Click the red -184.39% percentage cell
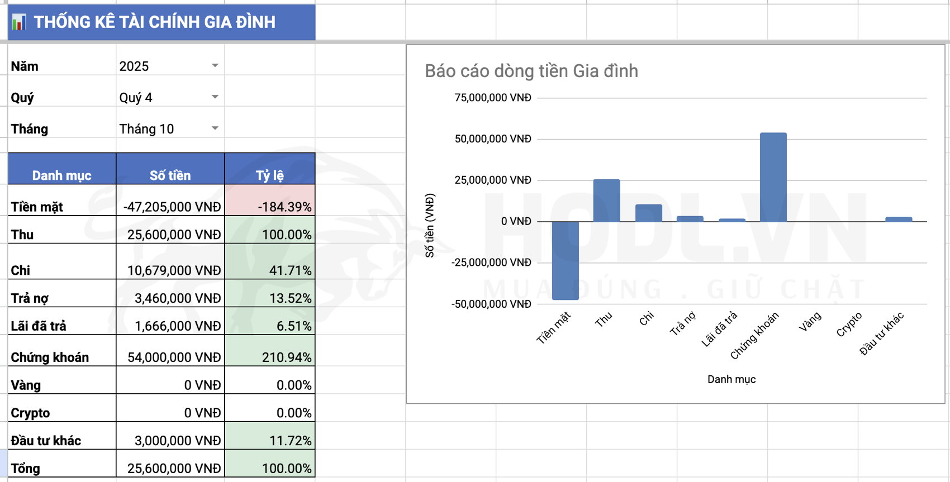This screenshot has height=482, width=950. [270, 207]
